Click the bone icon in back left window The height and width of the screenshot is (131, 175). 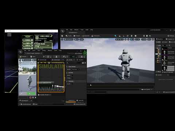[51, 36]
